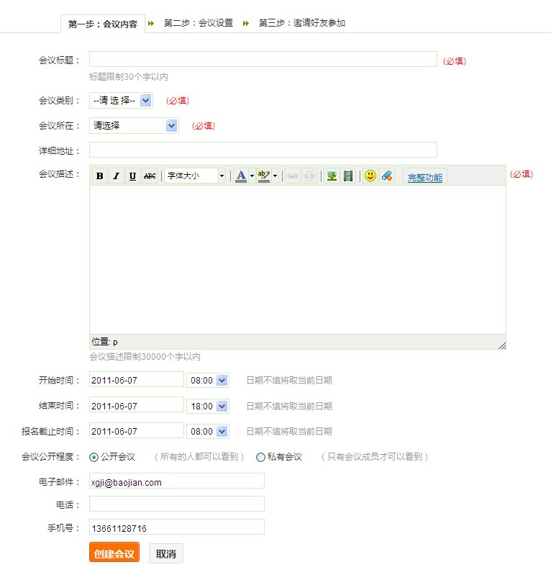This screenshot has height=567, width=551.
Task: Grab the editor resize handle corner
Action: [x=502, y=345]
